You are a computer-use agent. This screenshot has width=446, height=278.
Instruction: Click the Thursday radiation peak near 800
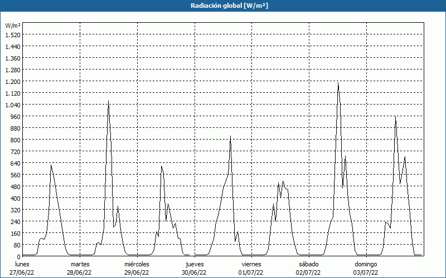(230, 136)
